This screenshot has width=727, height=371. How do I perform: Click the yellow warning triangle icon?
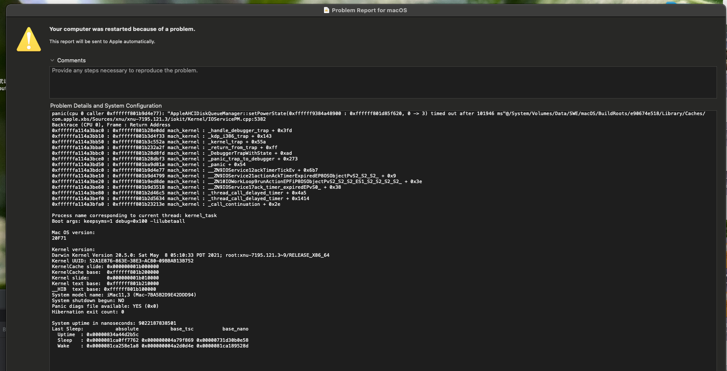(x=29, y=39)
